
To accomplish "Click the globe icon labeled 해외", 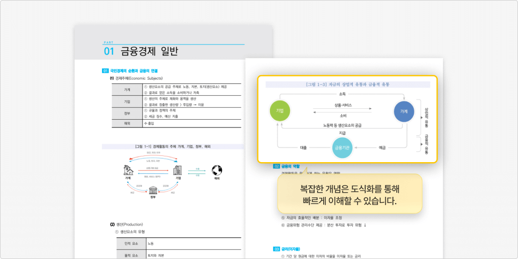I will click(216, 170).
